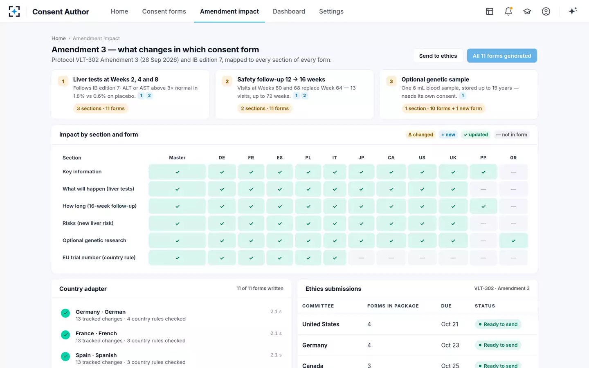Click the Key information checkmark under Master
This screenshot has height=368, width=589.
(177, 172)
